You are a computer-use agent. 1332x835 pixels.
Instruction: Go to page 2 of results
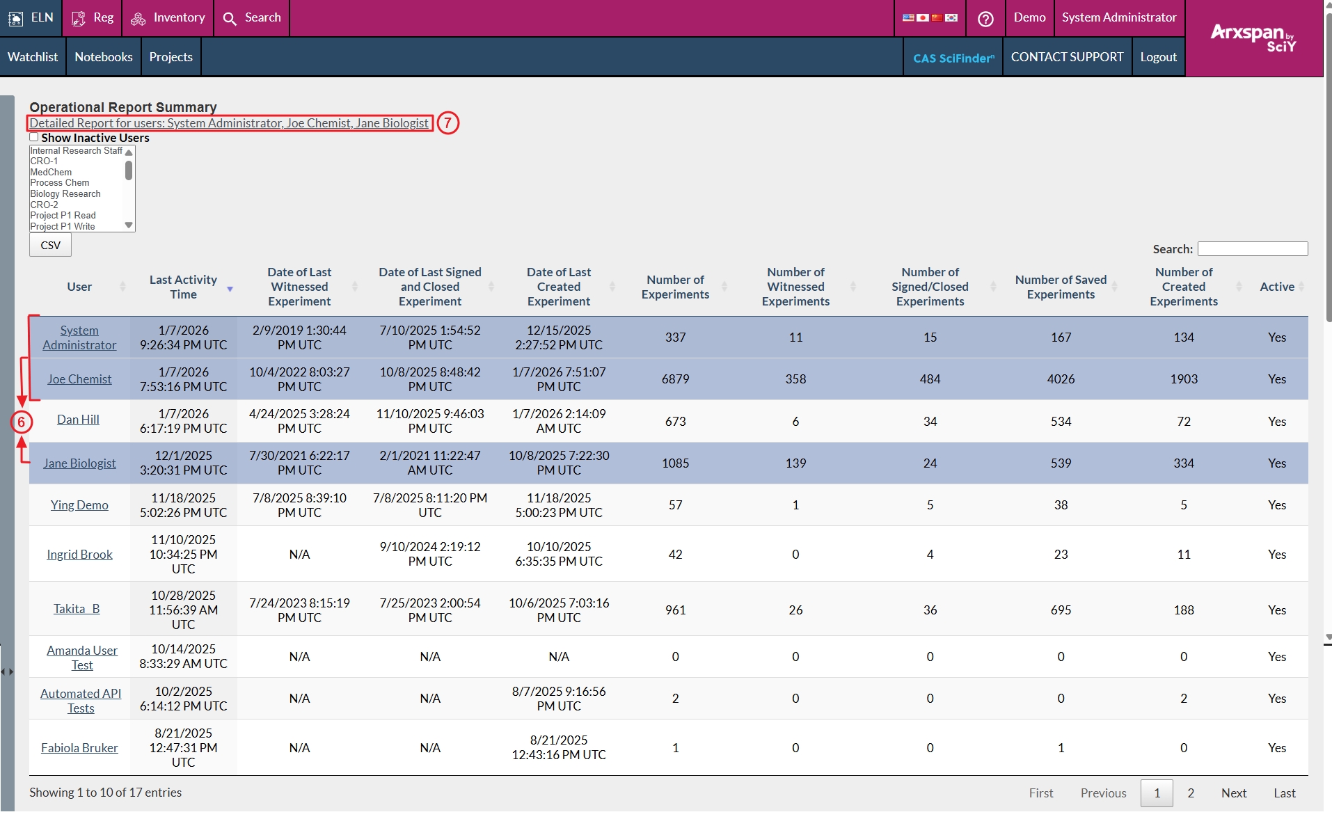coord(1191,793)
